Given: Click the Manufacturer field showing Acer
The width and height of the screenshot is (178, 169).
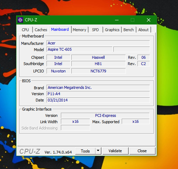Looking at the screenshot, I should pos(98,43).
